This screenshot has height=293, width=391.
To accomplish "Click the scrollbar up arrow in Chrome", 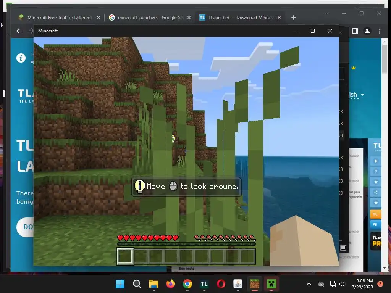I will (x=385, y=42).
